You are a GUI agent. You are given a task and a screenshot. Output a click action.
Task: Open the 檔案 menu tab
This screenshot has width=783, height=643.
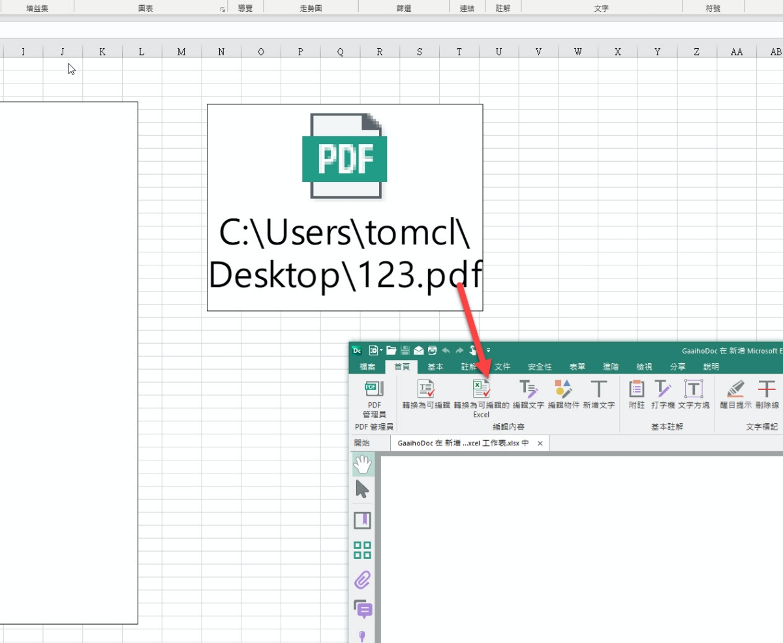point(367,367)
